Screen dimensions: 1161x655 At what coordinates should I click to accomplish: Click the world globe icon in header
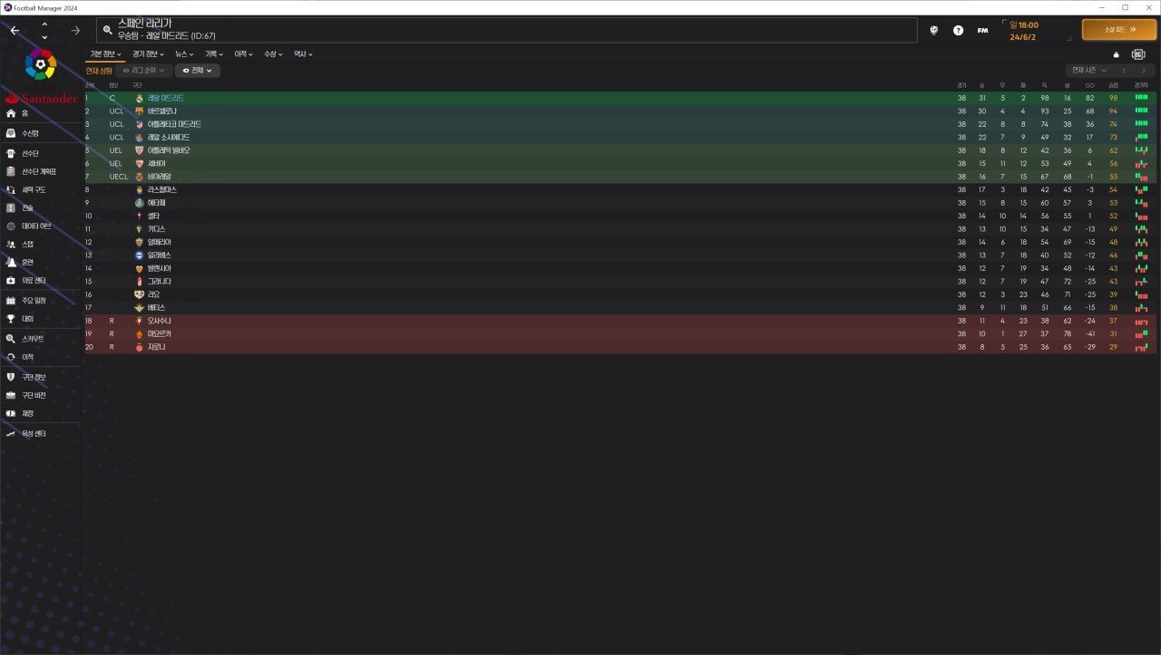pyautogui.click(x=934, y=30)
